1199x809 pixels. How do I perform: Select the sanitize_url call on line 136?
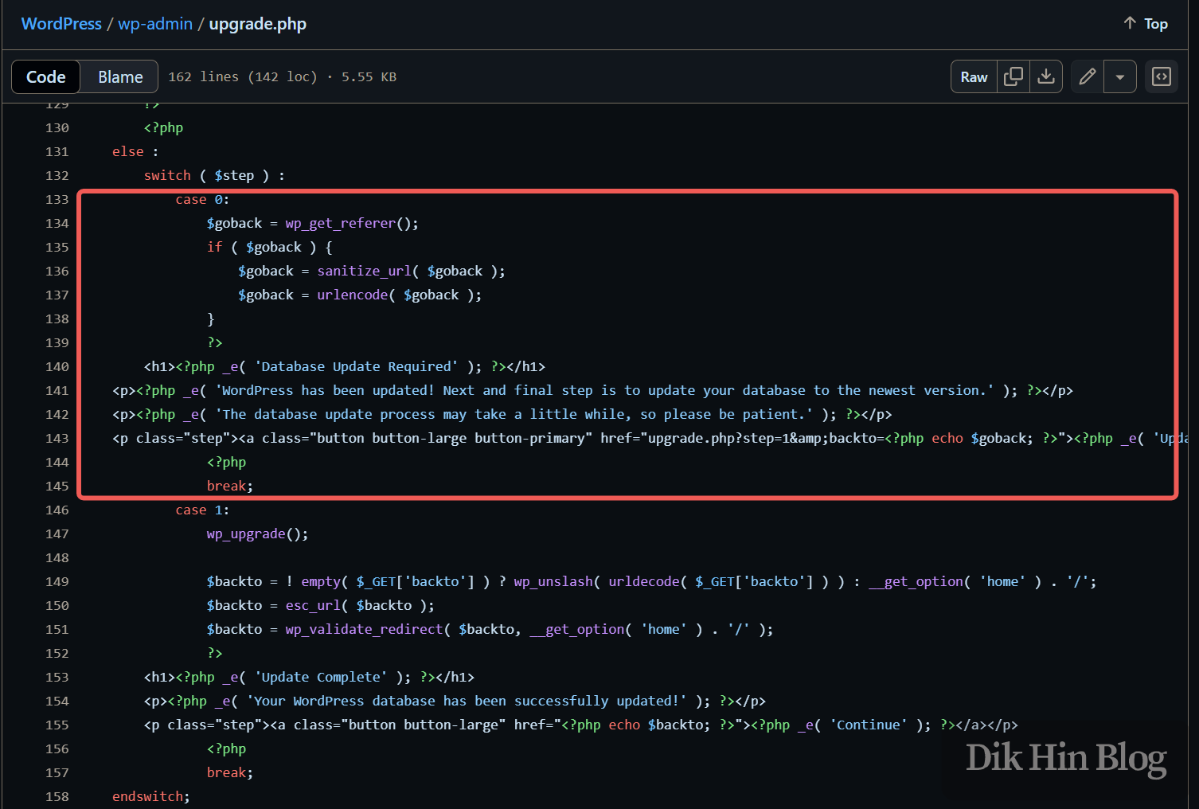[364, 271]
